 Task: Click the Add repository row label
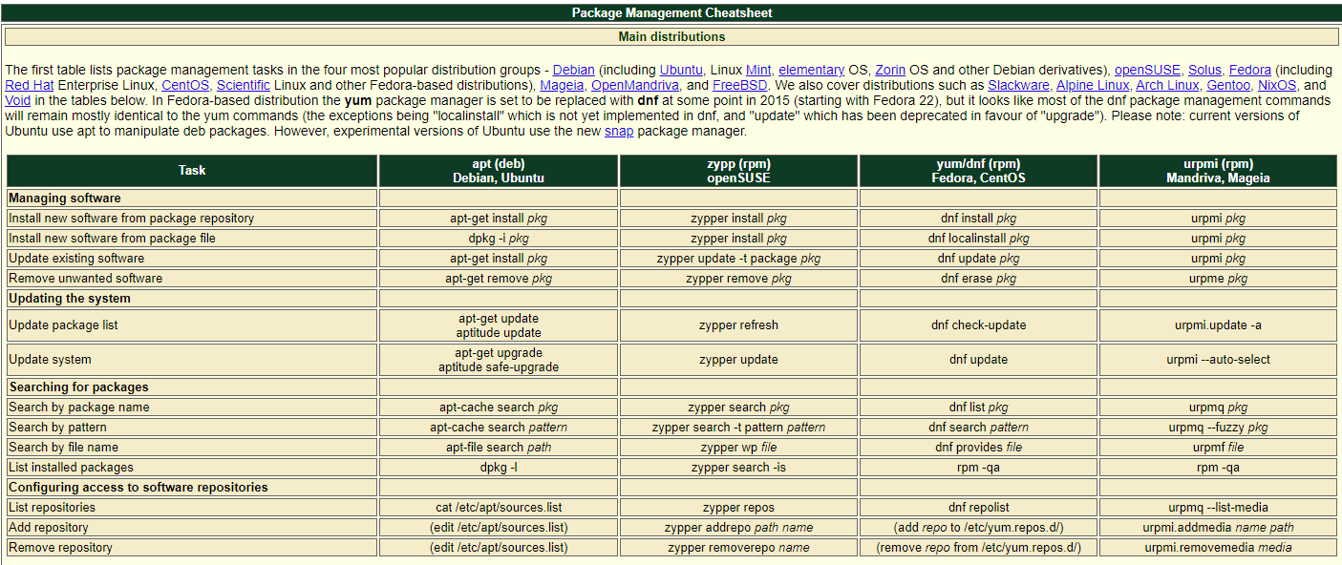pos(49,528)
